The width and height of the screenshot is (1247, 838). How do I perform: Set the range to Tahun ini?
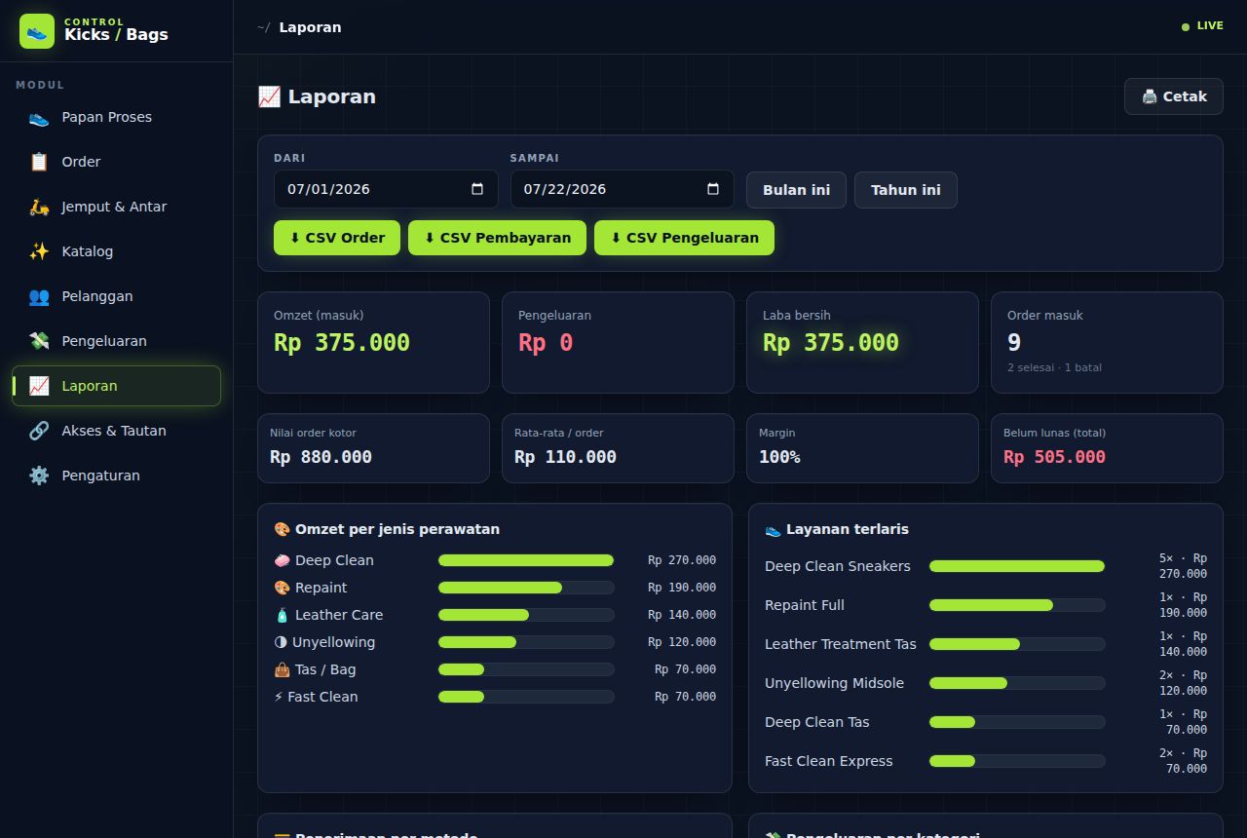[x=906, y=190]
